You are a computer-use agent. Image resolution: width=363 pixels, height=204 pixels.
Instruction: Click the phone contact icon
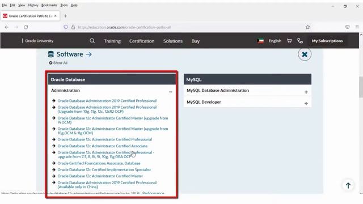point(300,41)
